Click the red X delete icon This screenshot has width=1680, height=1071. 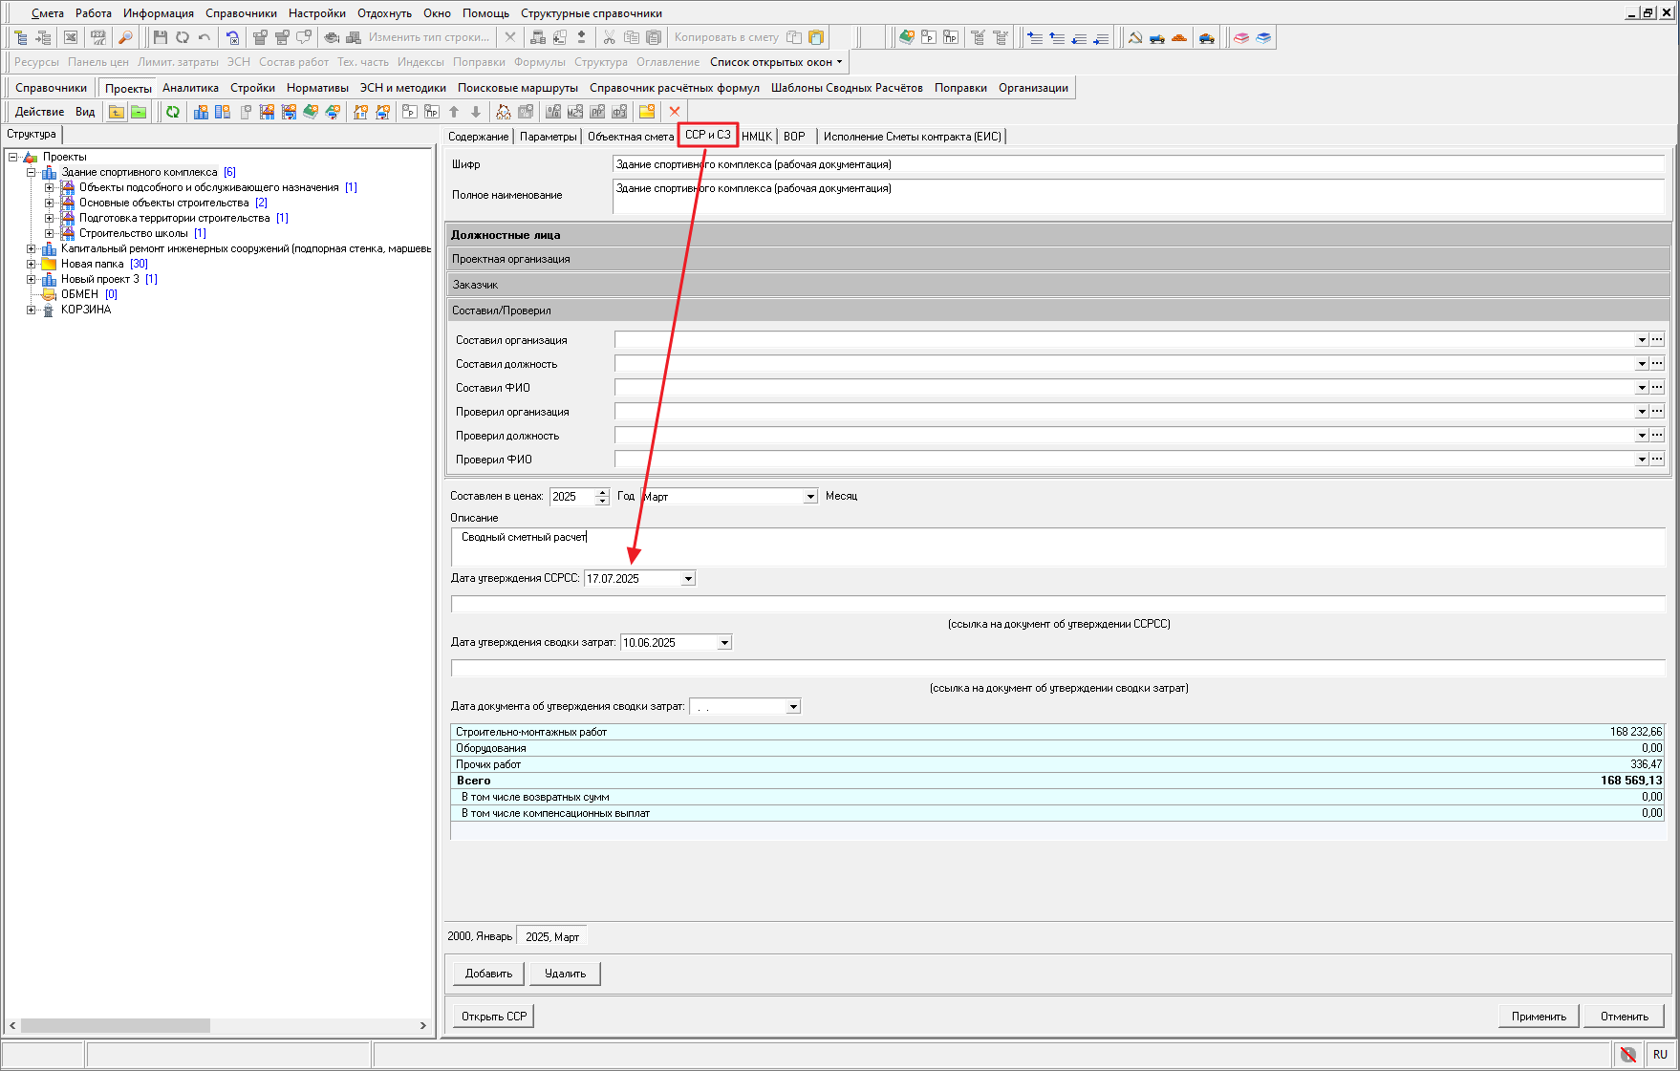[675, 112]
